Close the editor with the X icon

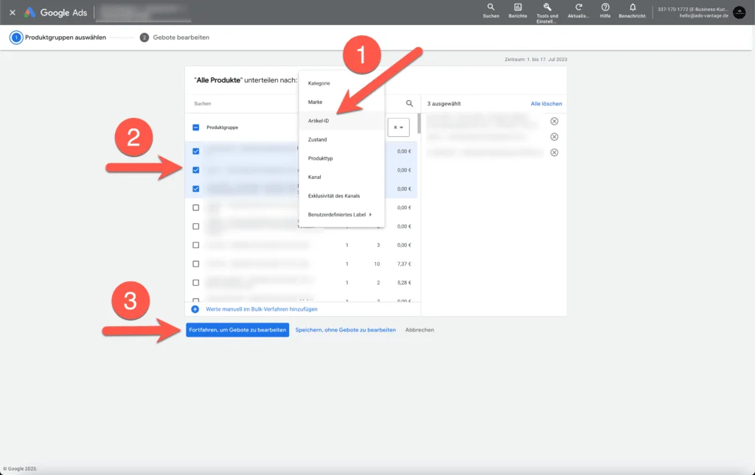tap(13, 13)
